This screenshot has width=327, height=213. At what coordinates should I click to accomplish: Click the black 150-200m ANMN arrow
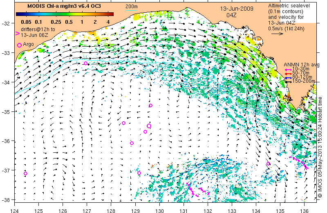(x=289, y=82)
